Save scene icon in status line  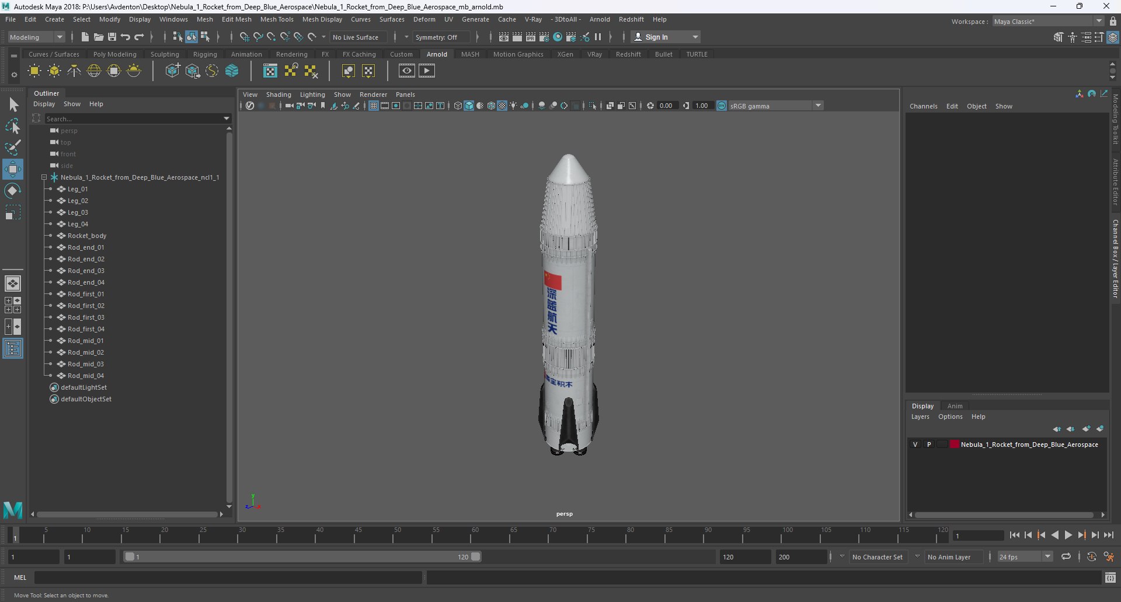point(112,37)
